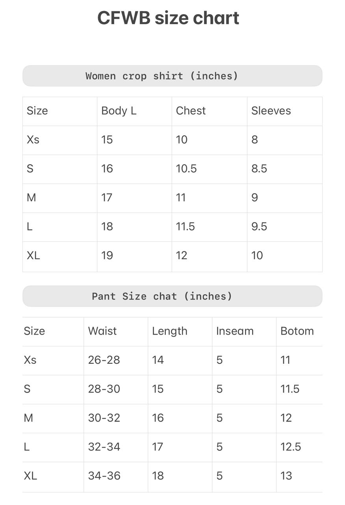The image size is (345, 505).
Task: Click the shirt body length 19 cell
Action: [107, 256]
